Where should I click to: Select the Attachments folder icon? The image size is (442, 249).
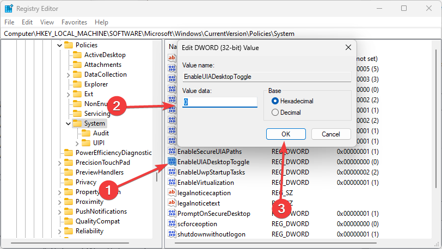pos(77,65)
